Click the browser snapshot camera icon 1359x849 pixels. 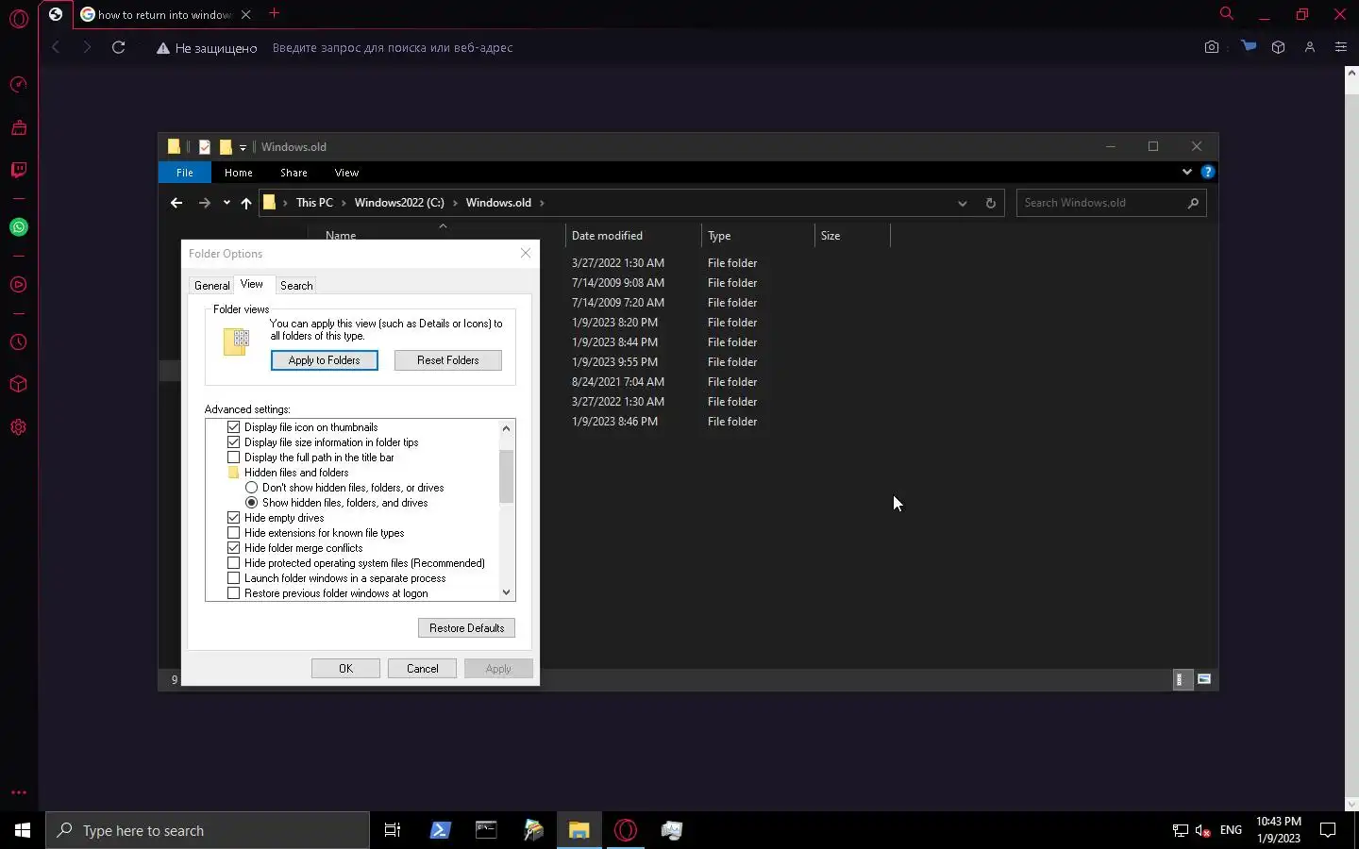(1212, 47)
